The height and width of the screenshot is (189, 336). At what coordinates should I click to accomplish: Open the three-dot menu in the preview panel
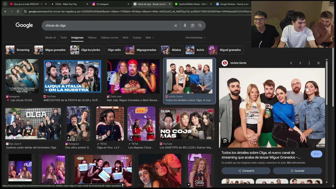(309, 63)
